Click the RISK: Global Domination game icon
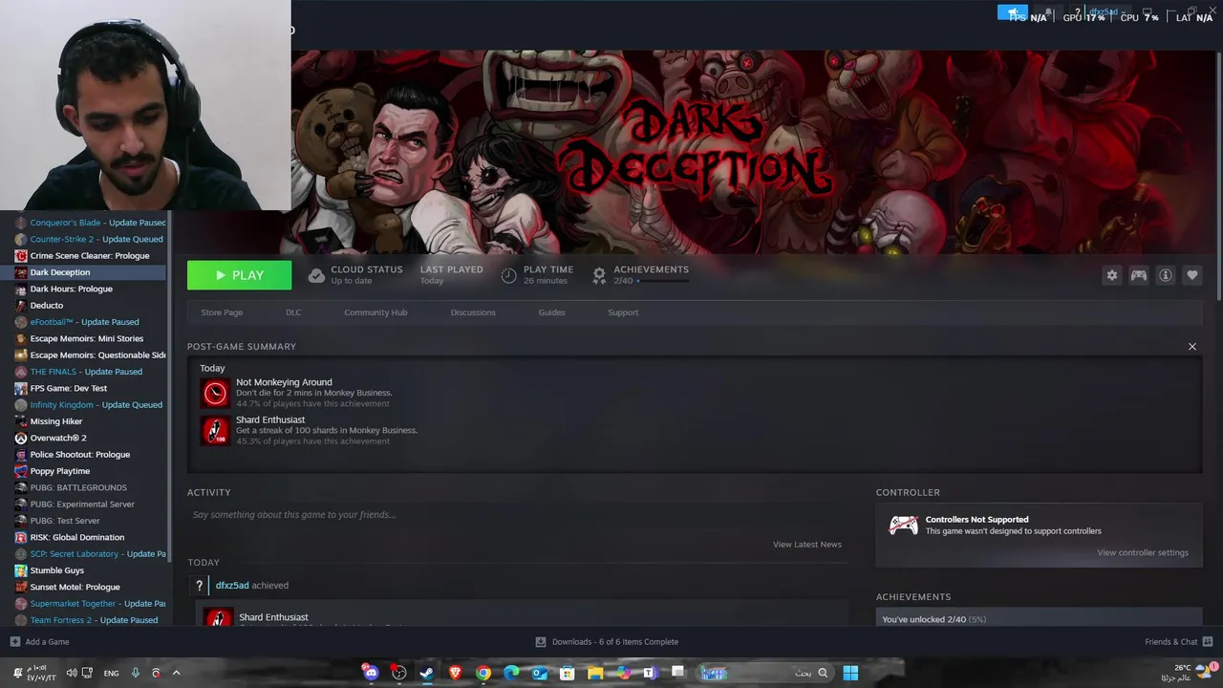This screenshot has width=1223, height=688. tap(21, 537)
